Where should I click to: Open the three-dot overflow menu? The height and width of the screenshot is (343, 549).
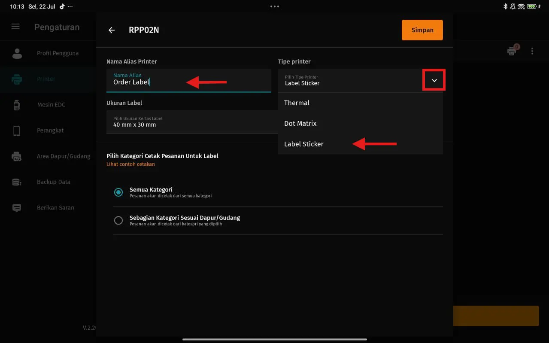tap(532, 51)
